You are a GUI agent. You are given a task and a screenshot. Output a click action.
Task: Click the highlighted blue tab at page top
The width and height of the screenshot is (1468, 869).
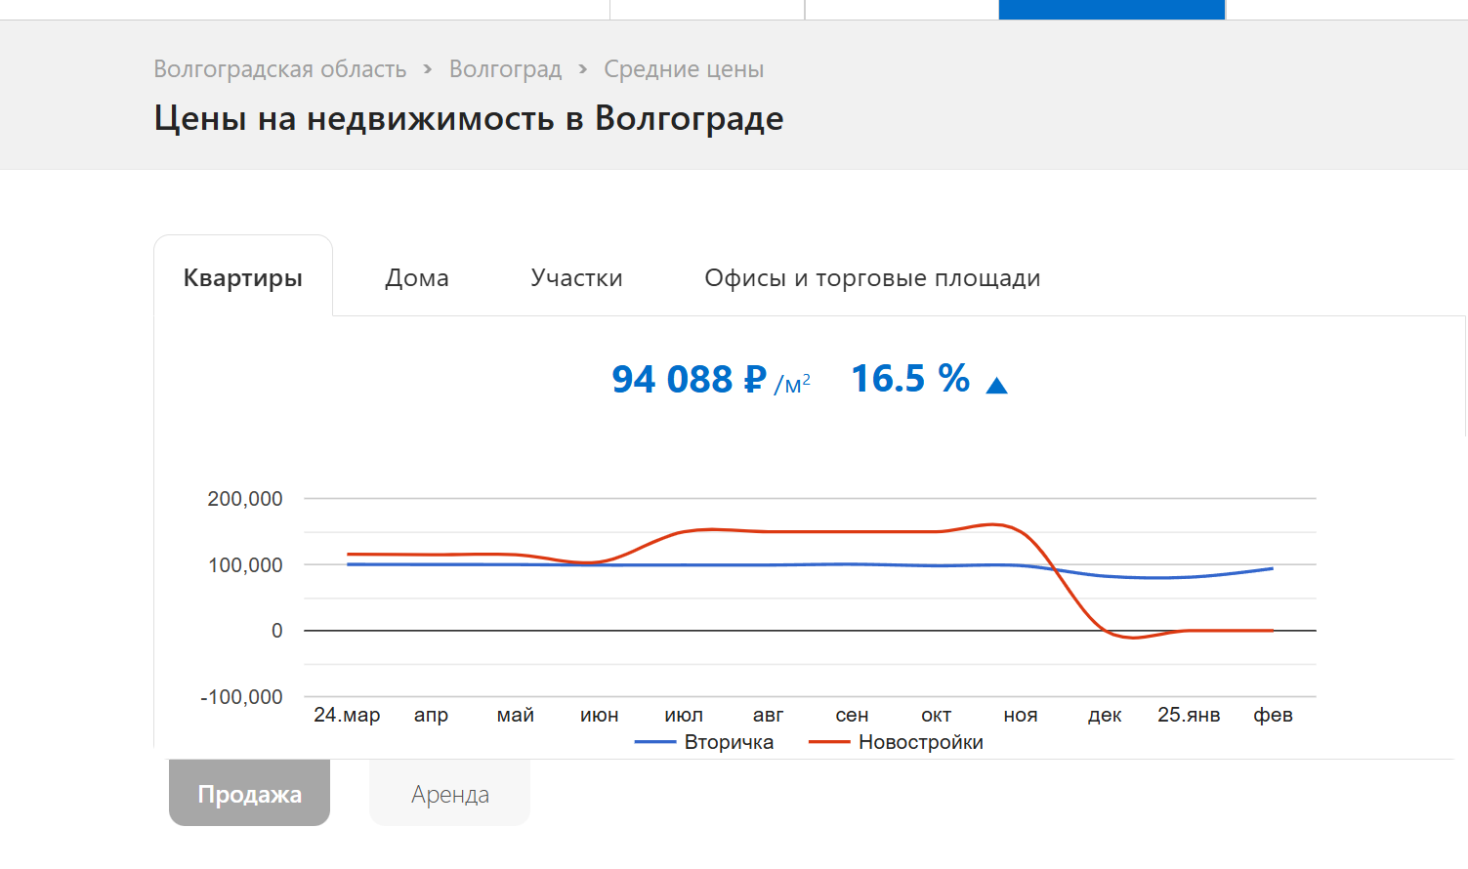pos(1111,9)
